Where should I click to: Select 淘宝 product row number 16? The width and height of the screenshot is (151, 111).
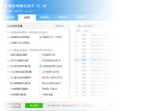click(x=94, y=92)
